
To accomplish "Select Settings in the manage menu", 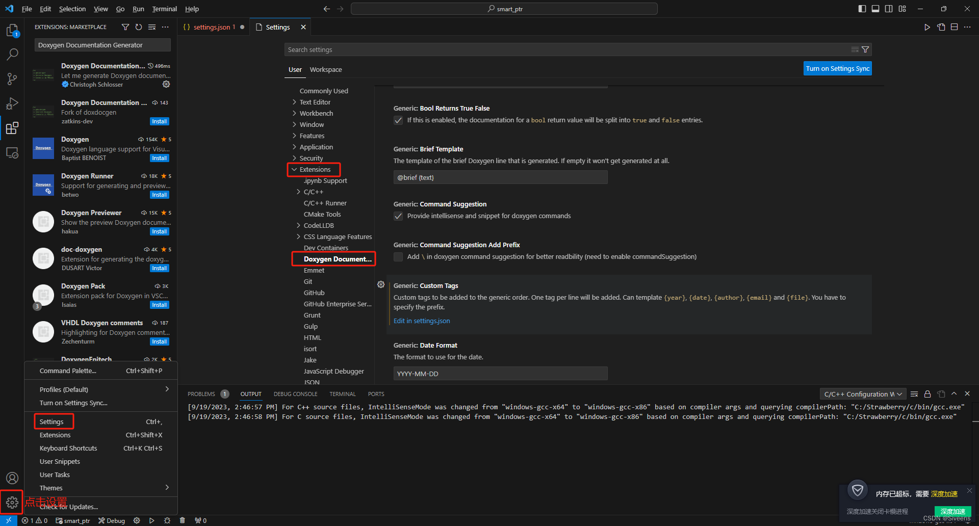I will tap(101, 422).
